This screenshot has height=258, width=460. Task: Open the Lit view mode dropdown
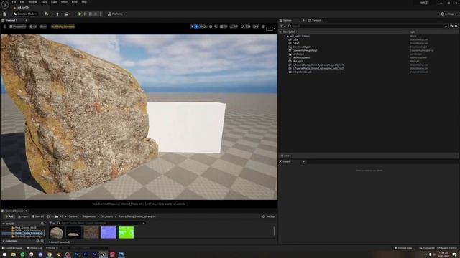click(33, 27)
